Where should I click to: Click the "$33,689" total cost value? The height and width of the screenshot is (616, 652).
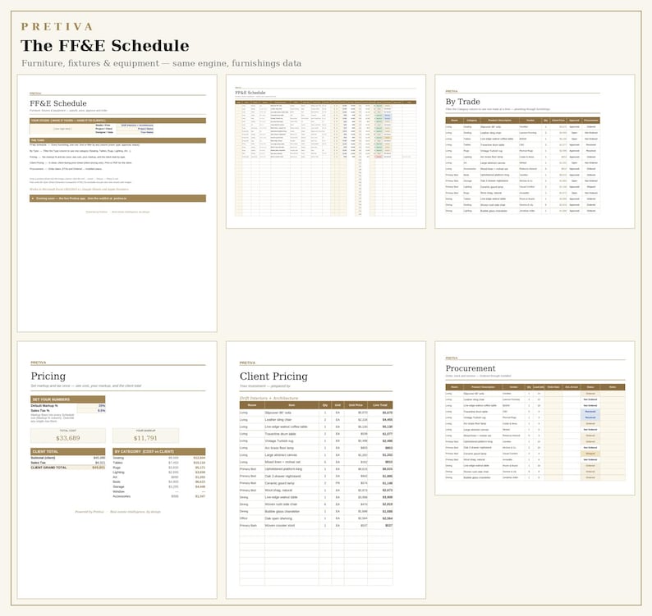click(68, 438)
